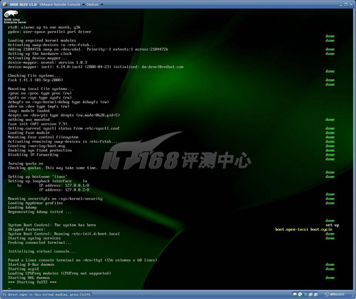
Task: Click the "Turning quota on" line
Action: tap(26, 163)
